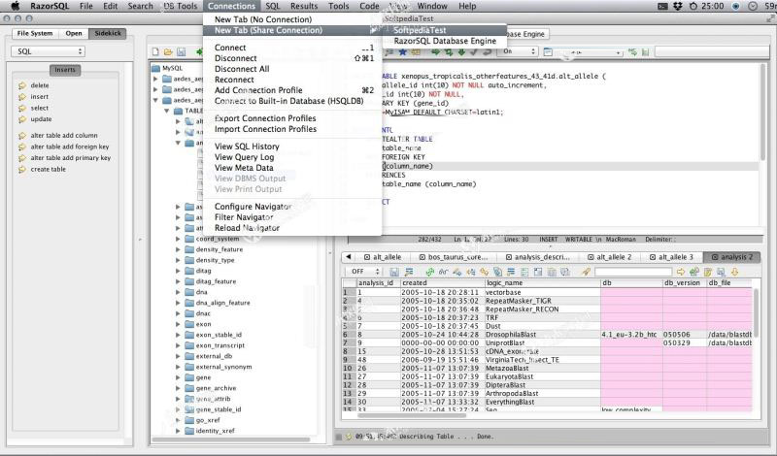Viewport: 777px width, 456px height.
Task: Expand the exon_transcript tree node
Action: [178, 345]
